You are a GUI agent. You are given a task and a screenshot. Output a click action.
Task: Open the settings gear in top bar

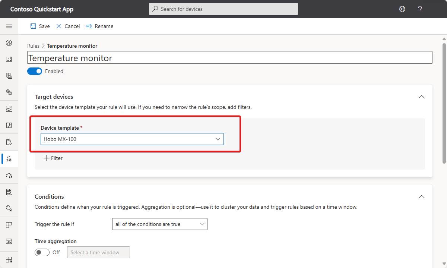[402, 9]
